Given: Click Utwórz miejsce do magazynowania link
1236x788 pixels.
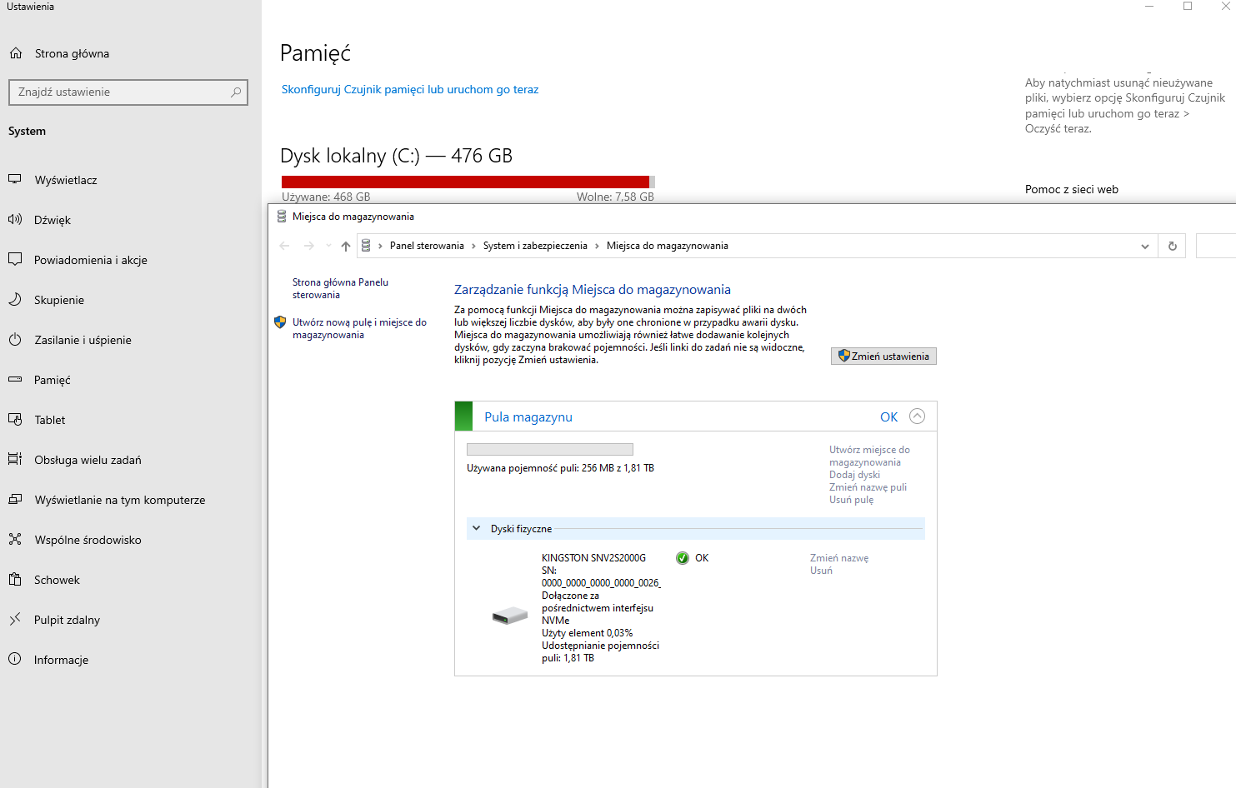Looking at the screenshot, I should click(x=869, y=456).
